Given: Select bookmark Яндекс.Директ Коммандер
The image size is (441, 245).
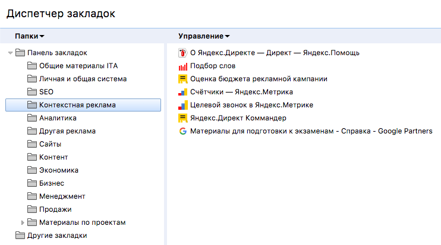Looking at the screenshot, I should pos(238,118).
